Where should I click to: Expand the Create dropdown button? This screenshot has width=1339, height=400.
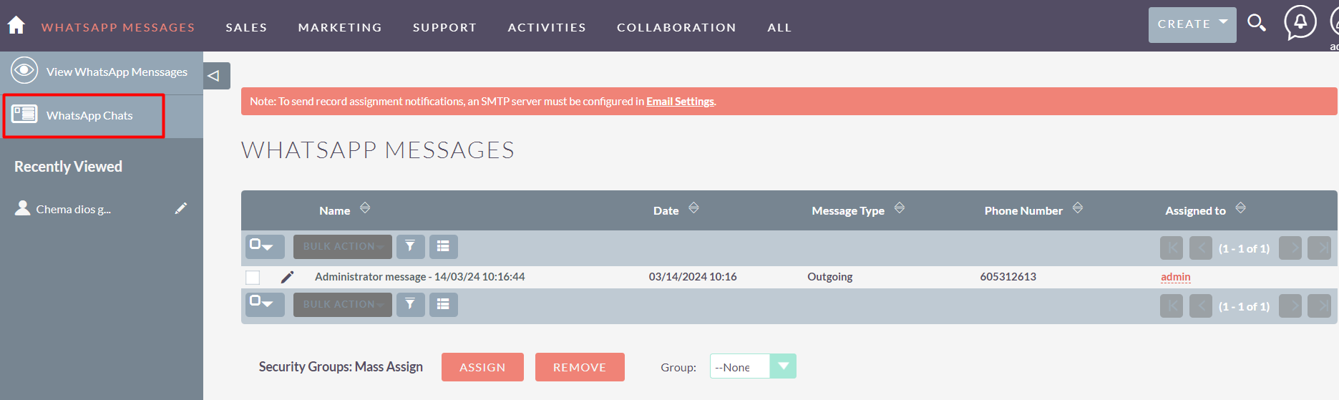pyautogui.click(x=1192, y=25)
